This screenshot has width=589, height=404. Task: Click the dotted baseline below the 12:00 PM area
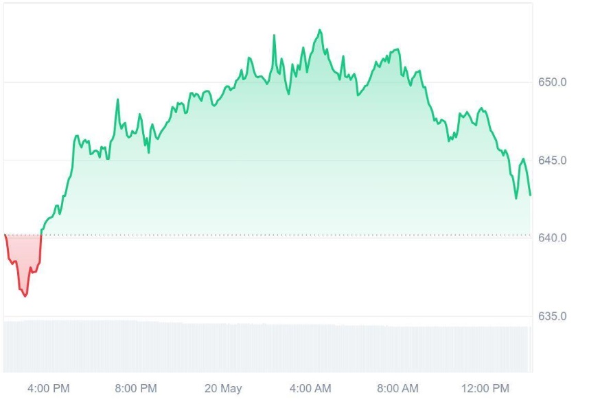[x=485, y=235]
